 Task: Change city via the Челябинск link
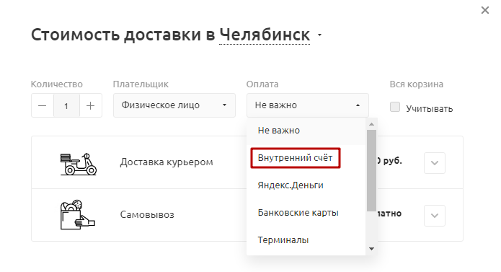coord(265,35)
